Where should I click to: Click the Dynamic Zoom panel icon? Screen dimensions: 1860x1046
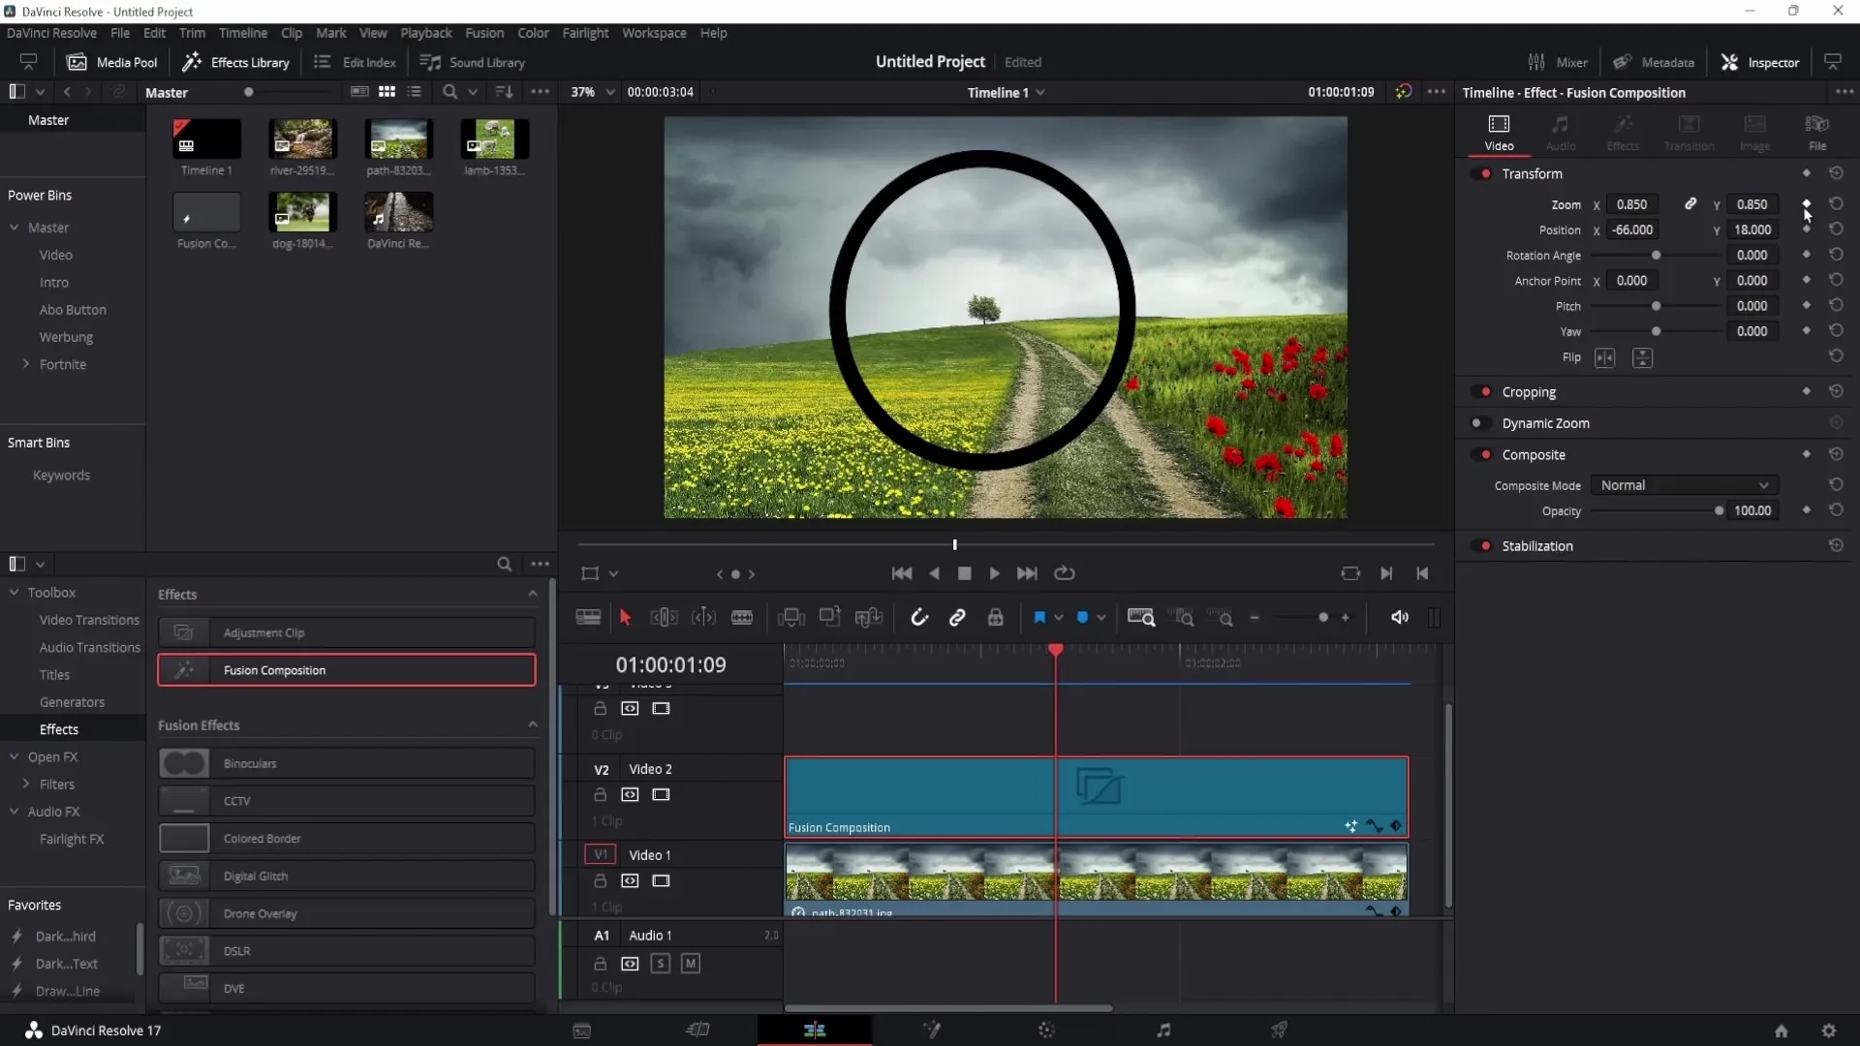(x=1476, y=422)
